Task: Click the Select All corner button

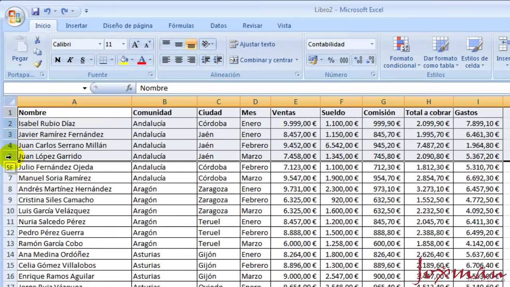Action: click(10, 102)
